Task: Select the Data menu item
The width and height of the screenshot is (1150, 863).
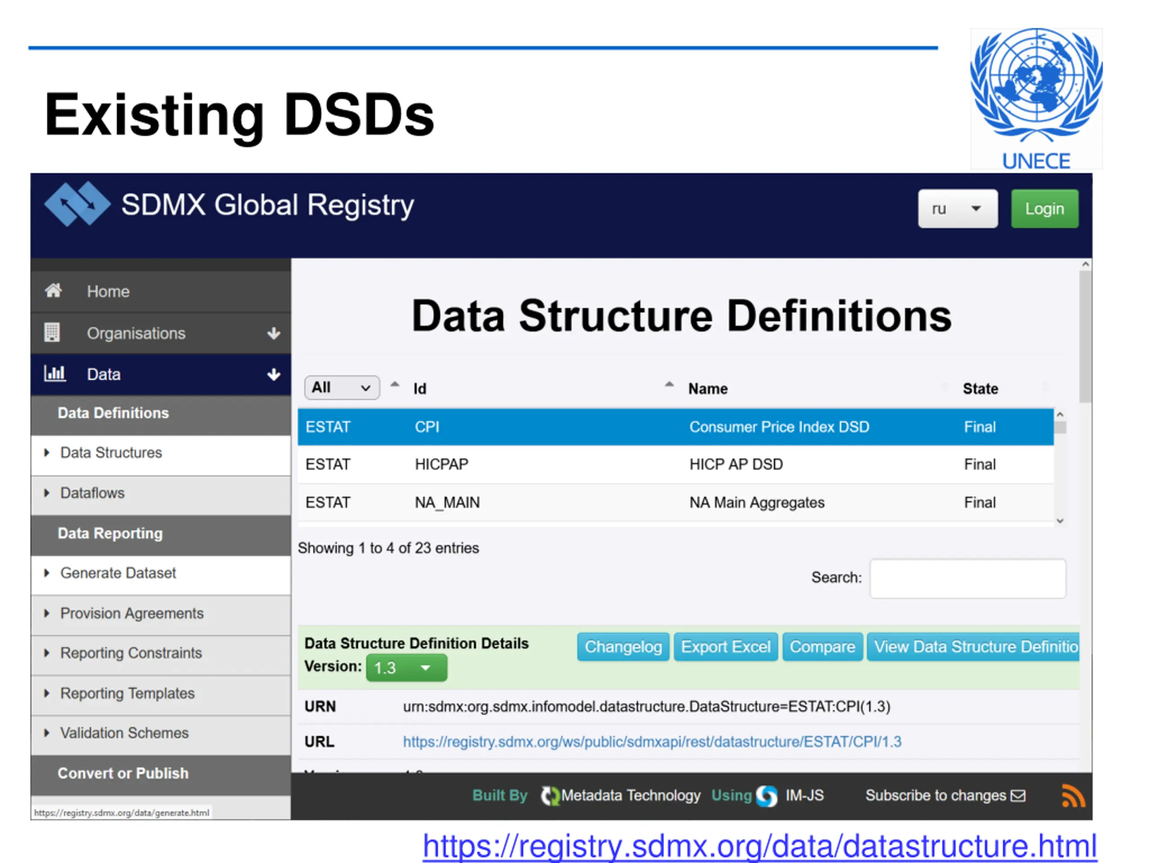Action: [161, 374]
